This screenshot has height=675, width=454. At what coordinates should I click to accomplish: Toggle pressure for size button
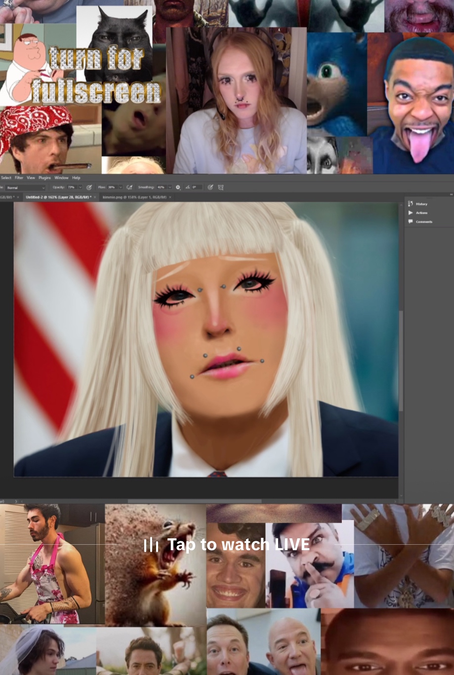click(x=210, y=187)
